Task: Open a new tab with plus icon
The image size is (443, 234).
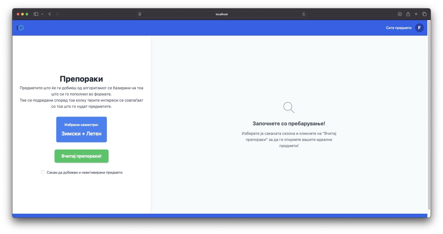Action: pos(416,14)
